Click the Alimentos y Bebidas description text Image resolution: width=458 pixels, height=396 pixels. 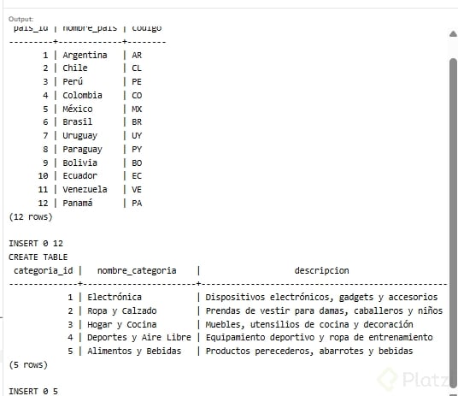309,351
